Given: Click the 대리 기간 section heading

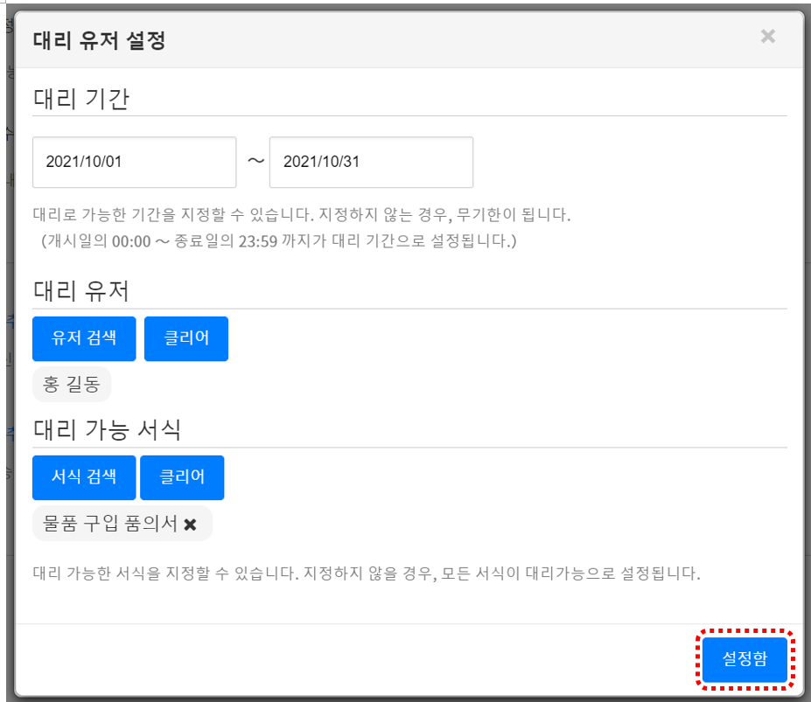Looking at the screenshot, I should click(x=80, y=98).
